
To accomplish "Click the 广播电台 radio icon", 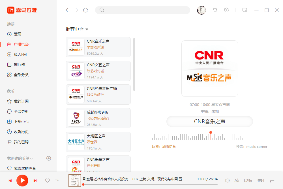I will 9,44.
